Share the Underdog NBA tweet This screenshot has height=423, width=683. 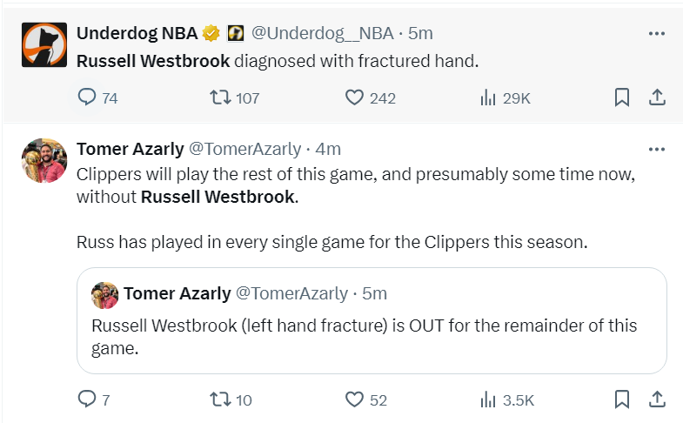[x=658, y=98]
